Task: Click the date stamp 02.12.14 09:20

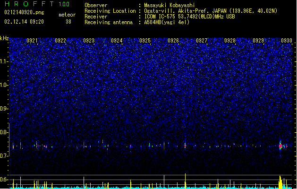Action: [24, 22]
